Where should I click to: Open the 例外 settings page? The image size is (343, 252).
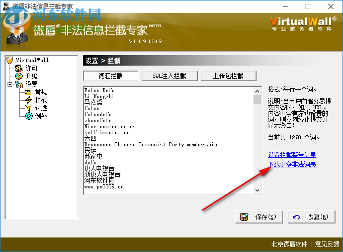(x=41, y=116)
